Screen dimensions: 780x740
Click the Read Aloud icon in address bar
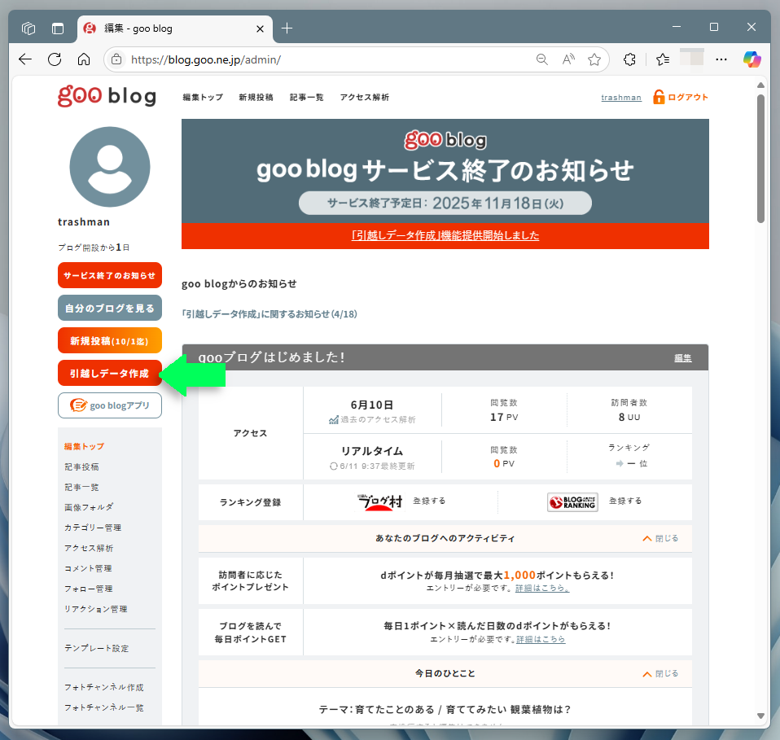tap(568, 59)
